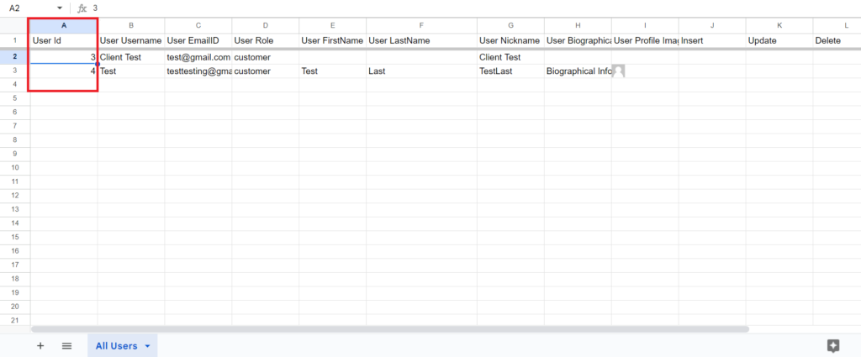The image size is (861, 357).
Task: Click the cell containing User Id 3
Action: click(x=64, y=56)
